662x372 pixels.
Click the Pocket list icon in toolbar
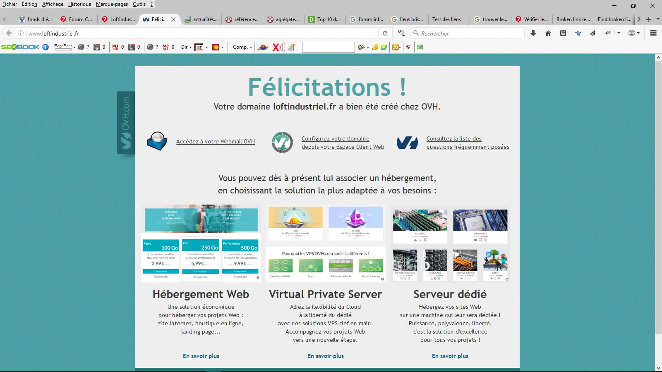point(563,33)
